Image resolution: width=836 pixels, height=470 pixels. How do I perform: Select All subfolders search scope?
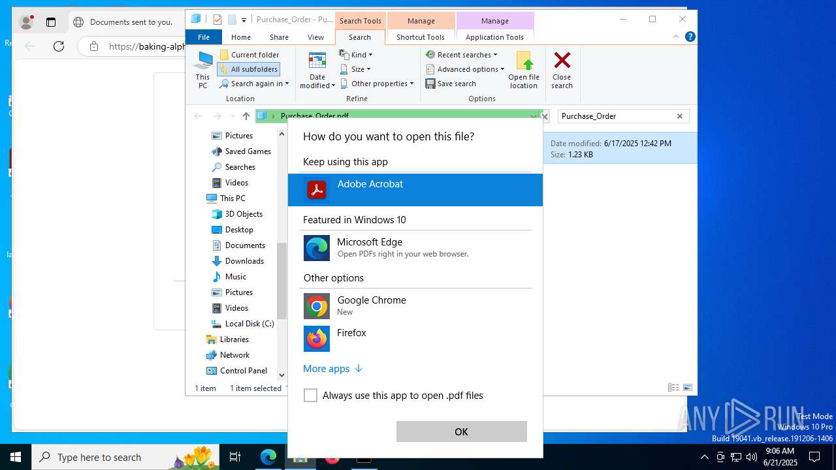tap(249, 69)
